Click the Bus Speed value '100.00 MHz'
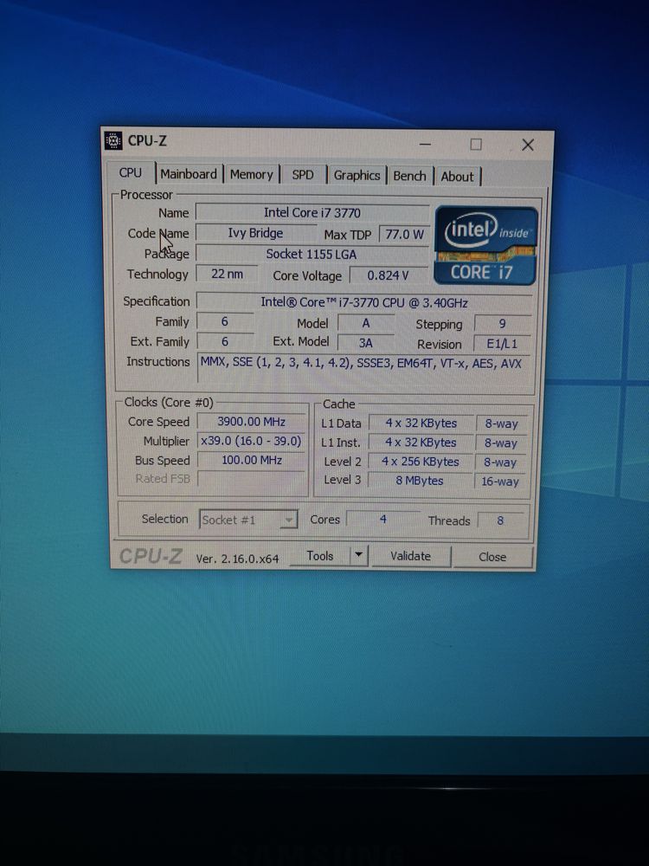Screen dimensions: 649x866 (x=251, y=460)
